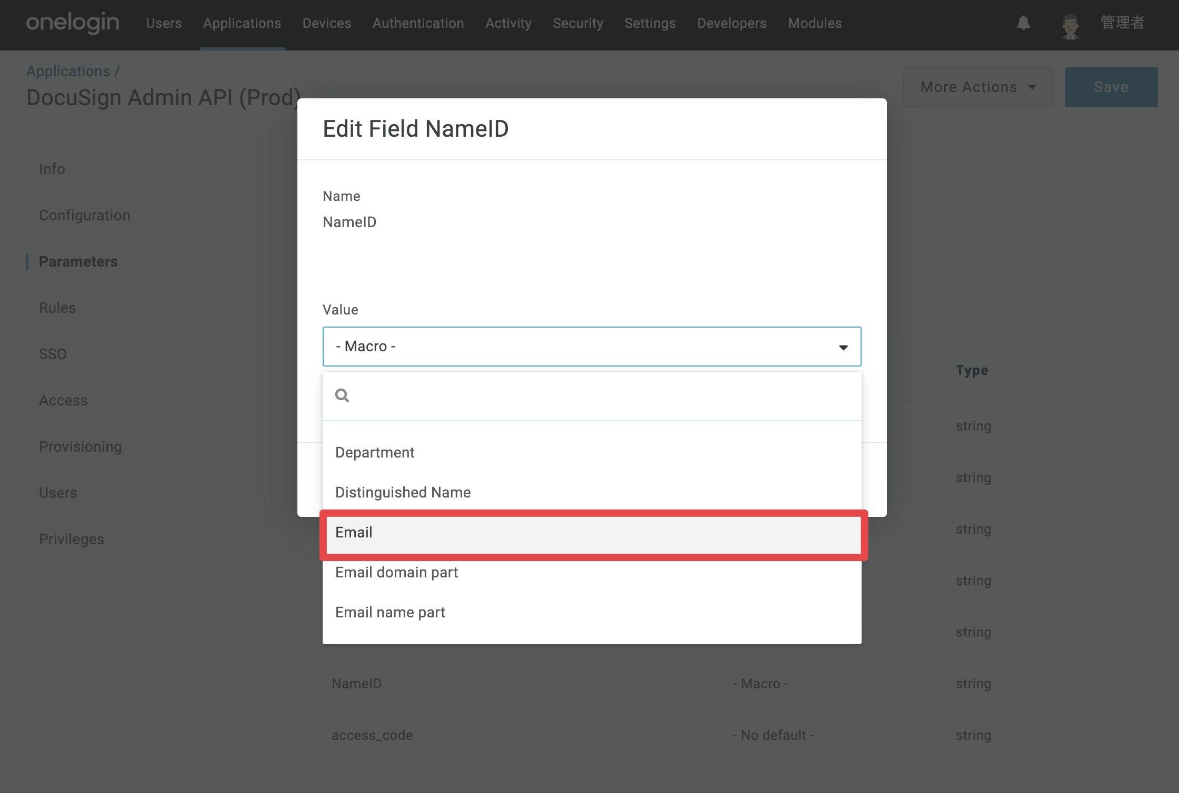Image resolution: width=1179 pixels, height=793 pixels.
Task: Select Email name part option
Action: coord(592,612)
